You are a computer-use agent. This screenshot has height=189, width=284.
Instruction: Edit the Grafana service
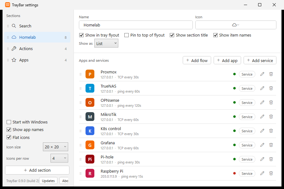click(x=262, y=145)
